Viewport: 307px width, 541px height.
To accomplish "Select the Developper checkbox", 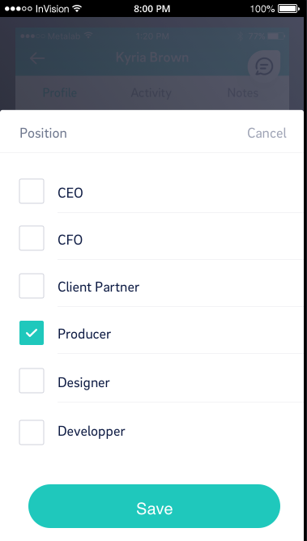I will coord(32,432).
